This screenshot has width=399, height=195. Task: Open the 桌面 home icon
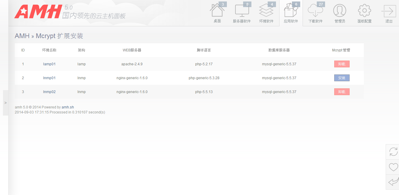click(x=217, y=11)
